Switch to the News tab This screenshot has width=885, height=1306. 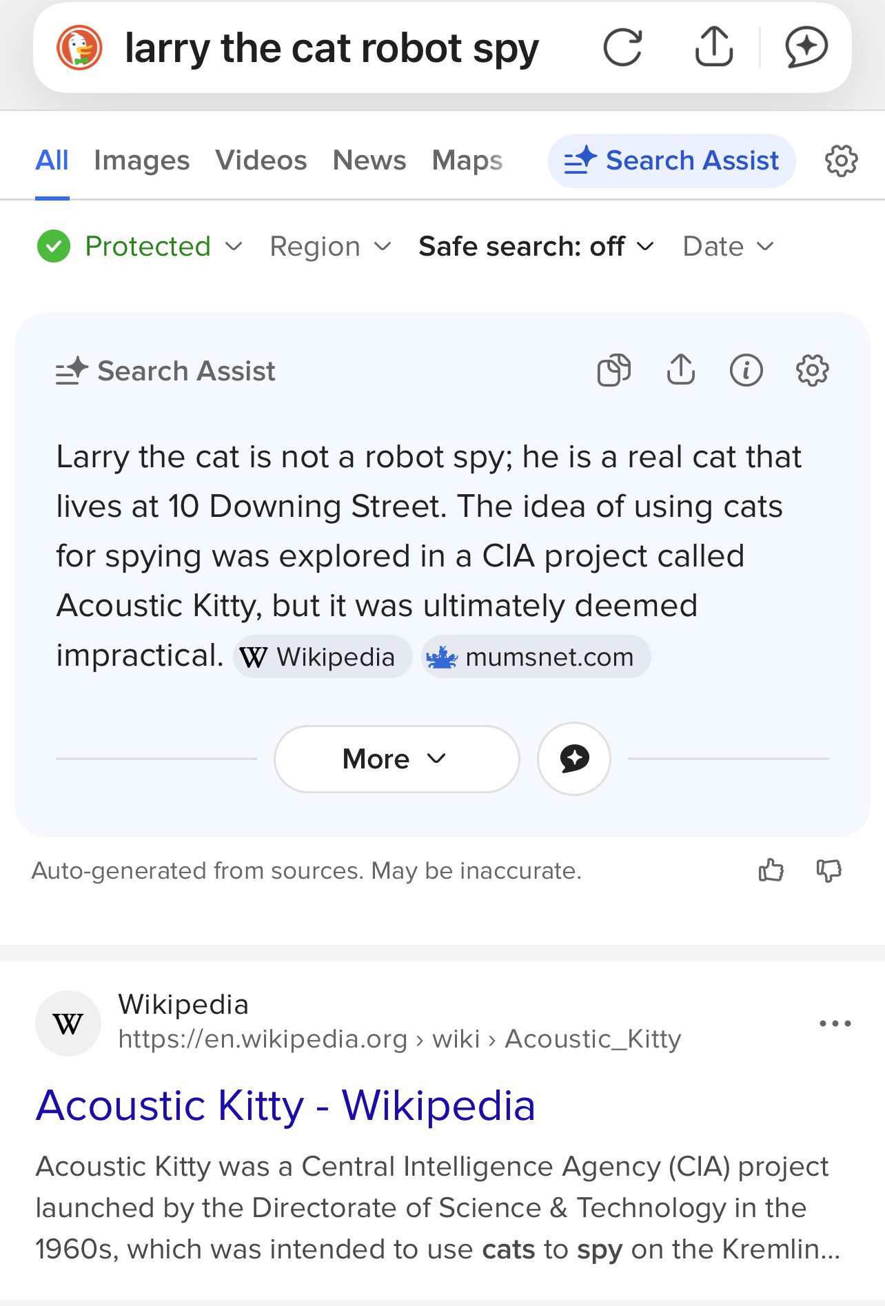(x=369, y=161)
